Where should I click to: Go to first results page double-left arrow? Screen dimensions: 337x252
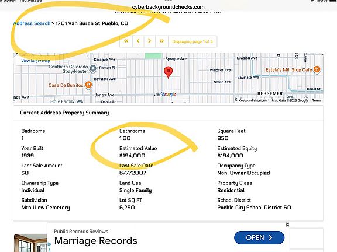coord(126,41)
